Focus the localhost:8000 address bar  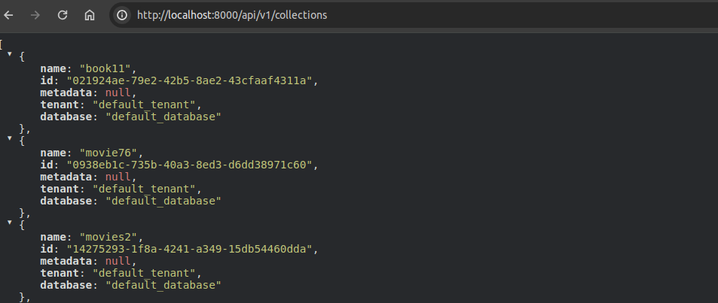click(301, 15)
